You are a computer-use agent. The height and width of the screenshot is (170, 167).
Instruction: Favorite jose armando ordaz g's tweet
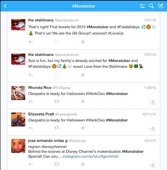pos(83,164)
